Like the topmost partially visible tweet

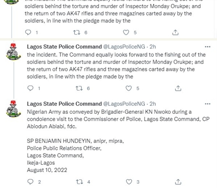pos(126,32)
